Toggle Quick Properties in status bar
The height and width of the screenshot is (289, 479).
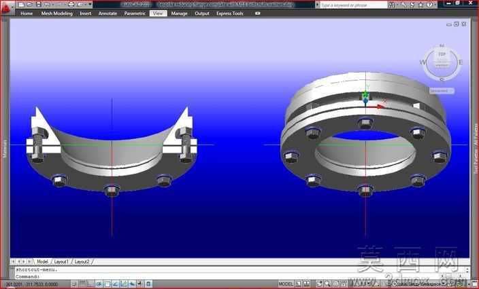pyautogui.click(x=148, y=284)
